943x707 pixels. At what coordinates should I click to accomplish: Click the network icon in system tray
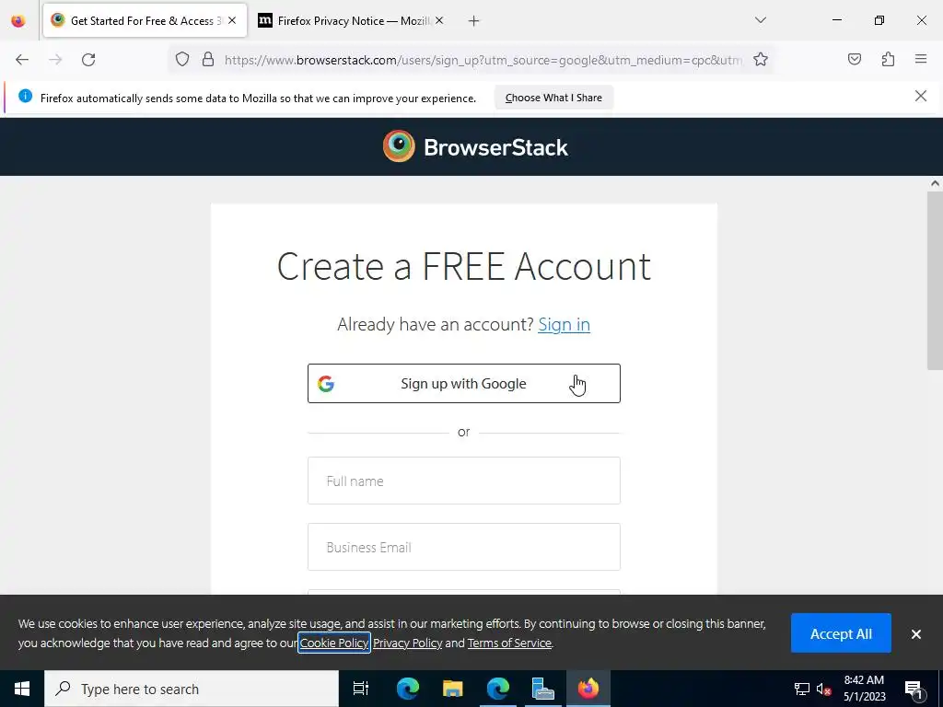click(801, 689)
